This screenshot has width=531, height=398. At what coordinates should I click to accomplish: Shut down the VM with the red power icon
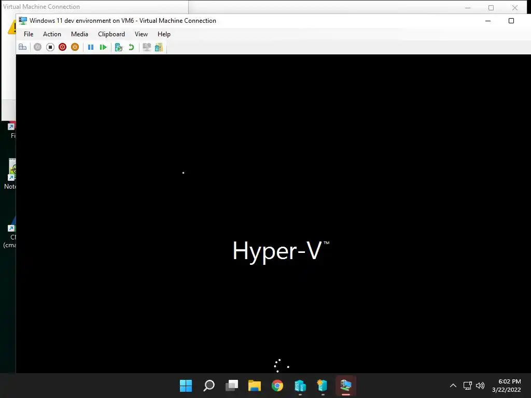click(x=62, y=47)
